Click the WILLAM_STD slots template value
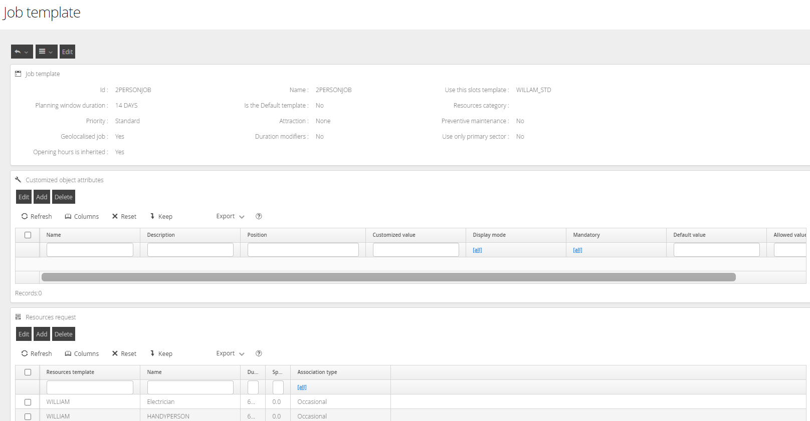Viewport: 810px width, 421px height. tap(533, 90)
